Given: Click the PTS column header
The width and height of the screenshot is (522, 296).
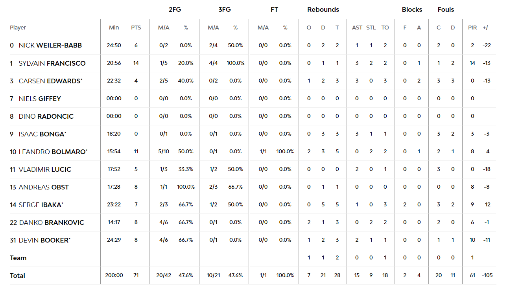Looking at the screenshot, I should coord(136,28).
